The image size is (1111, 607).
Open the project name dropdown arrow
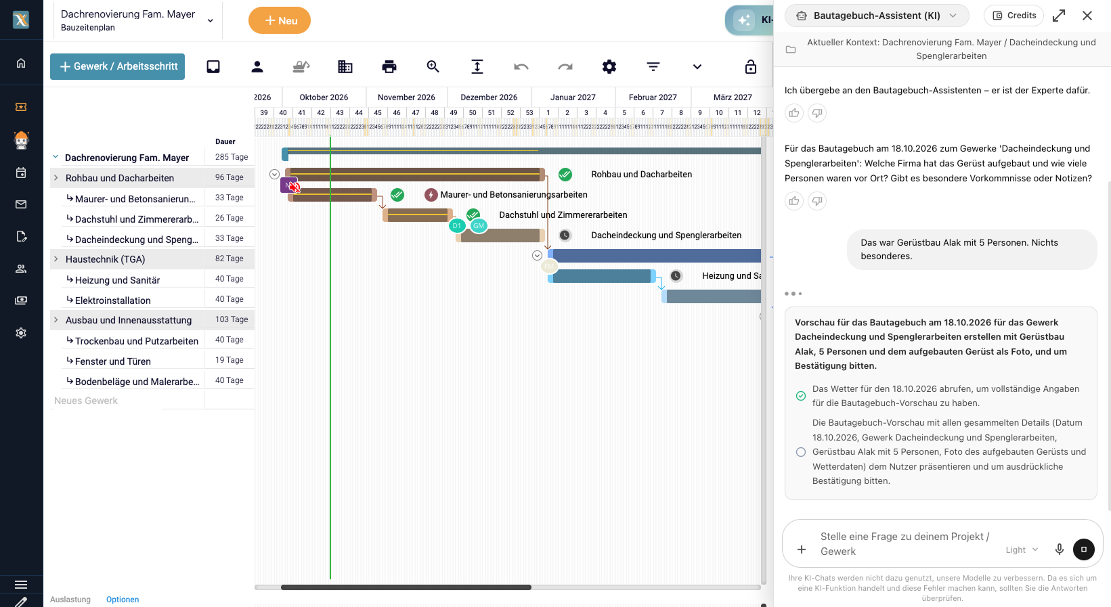(211, 20)
